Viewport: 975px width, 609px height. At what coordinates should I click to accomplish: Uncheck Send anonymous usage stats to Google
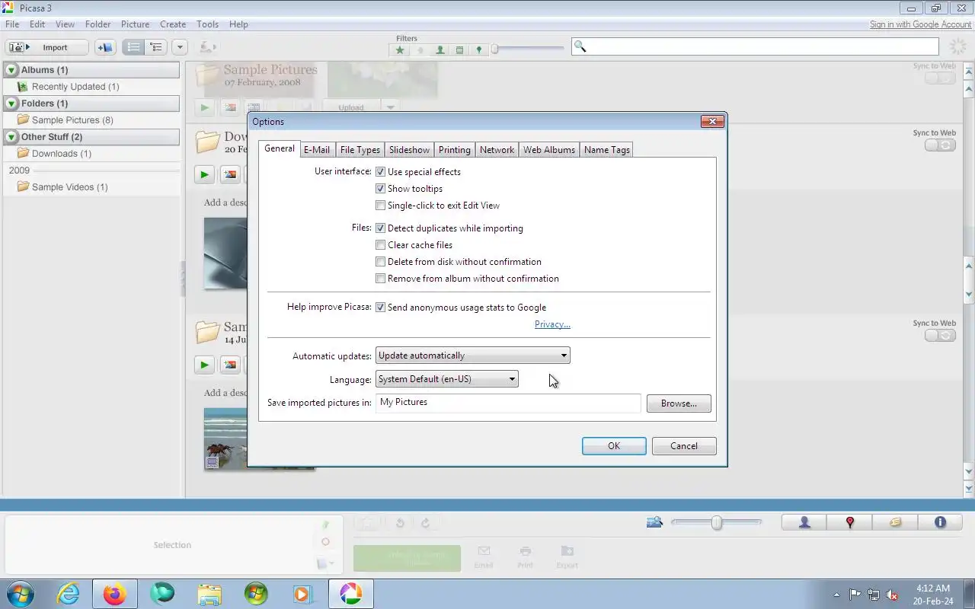pyautogui.click(x=381, y=308)
